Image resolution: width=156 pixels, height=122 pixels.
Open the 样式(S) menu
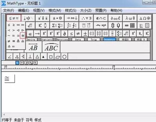[x=71, y=10]
